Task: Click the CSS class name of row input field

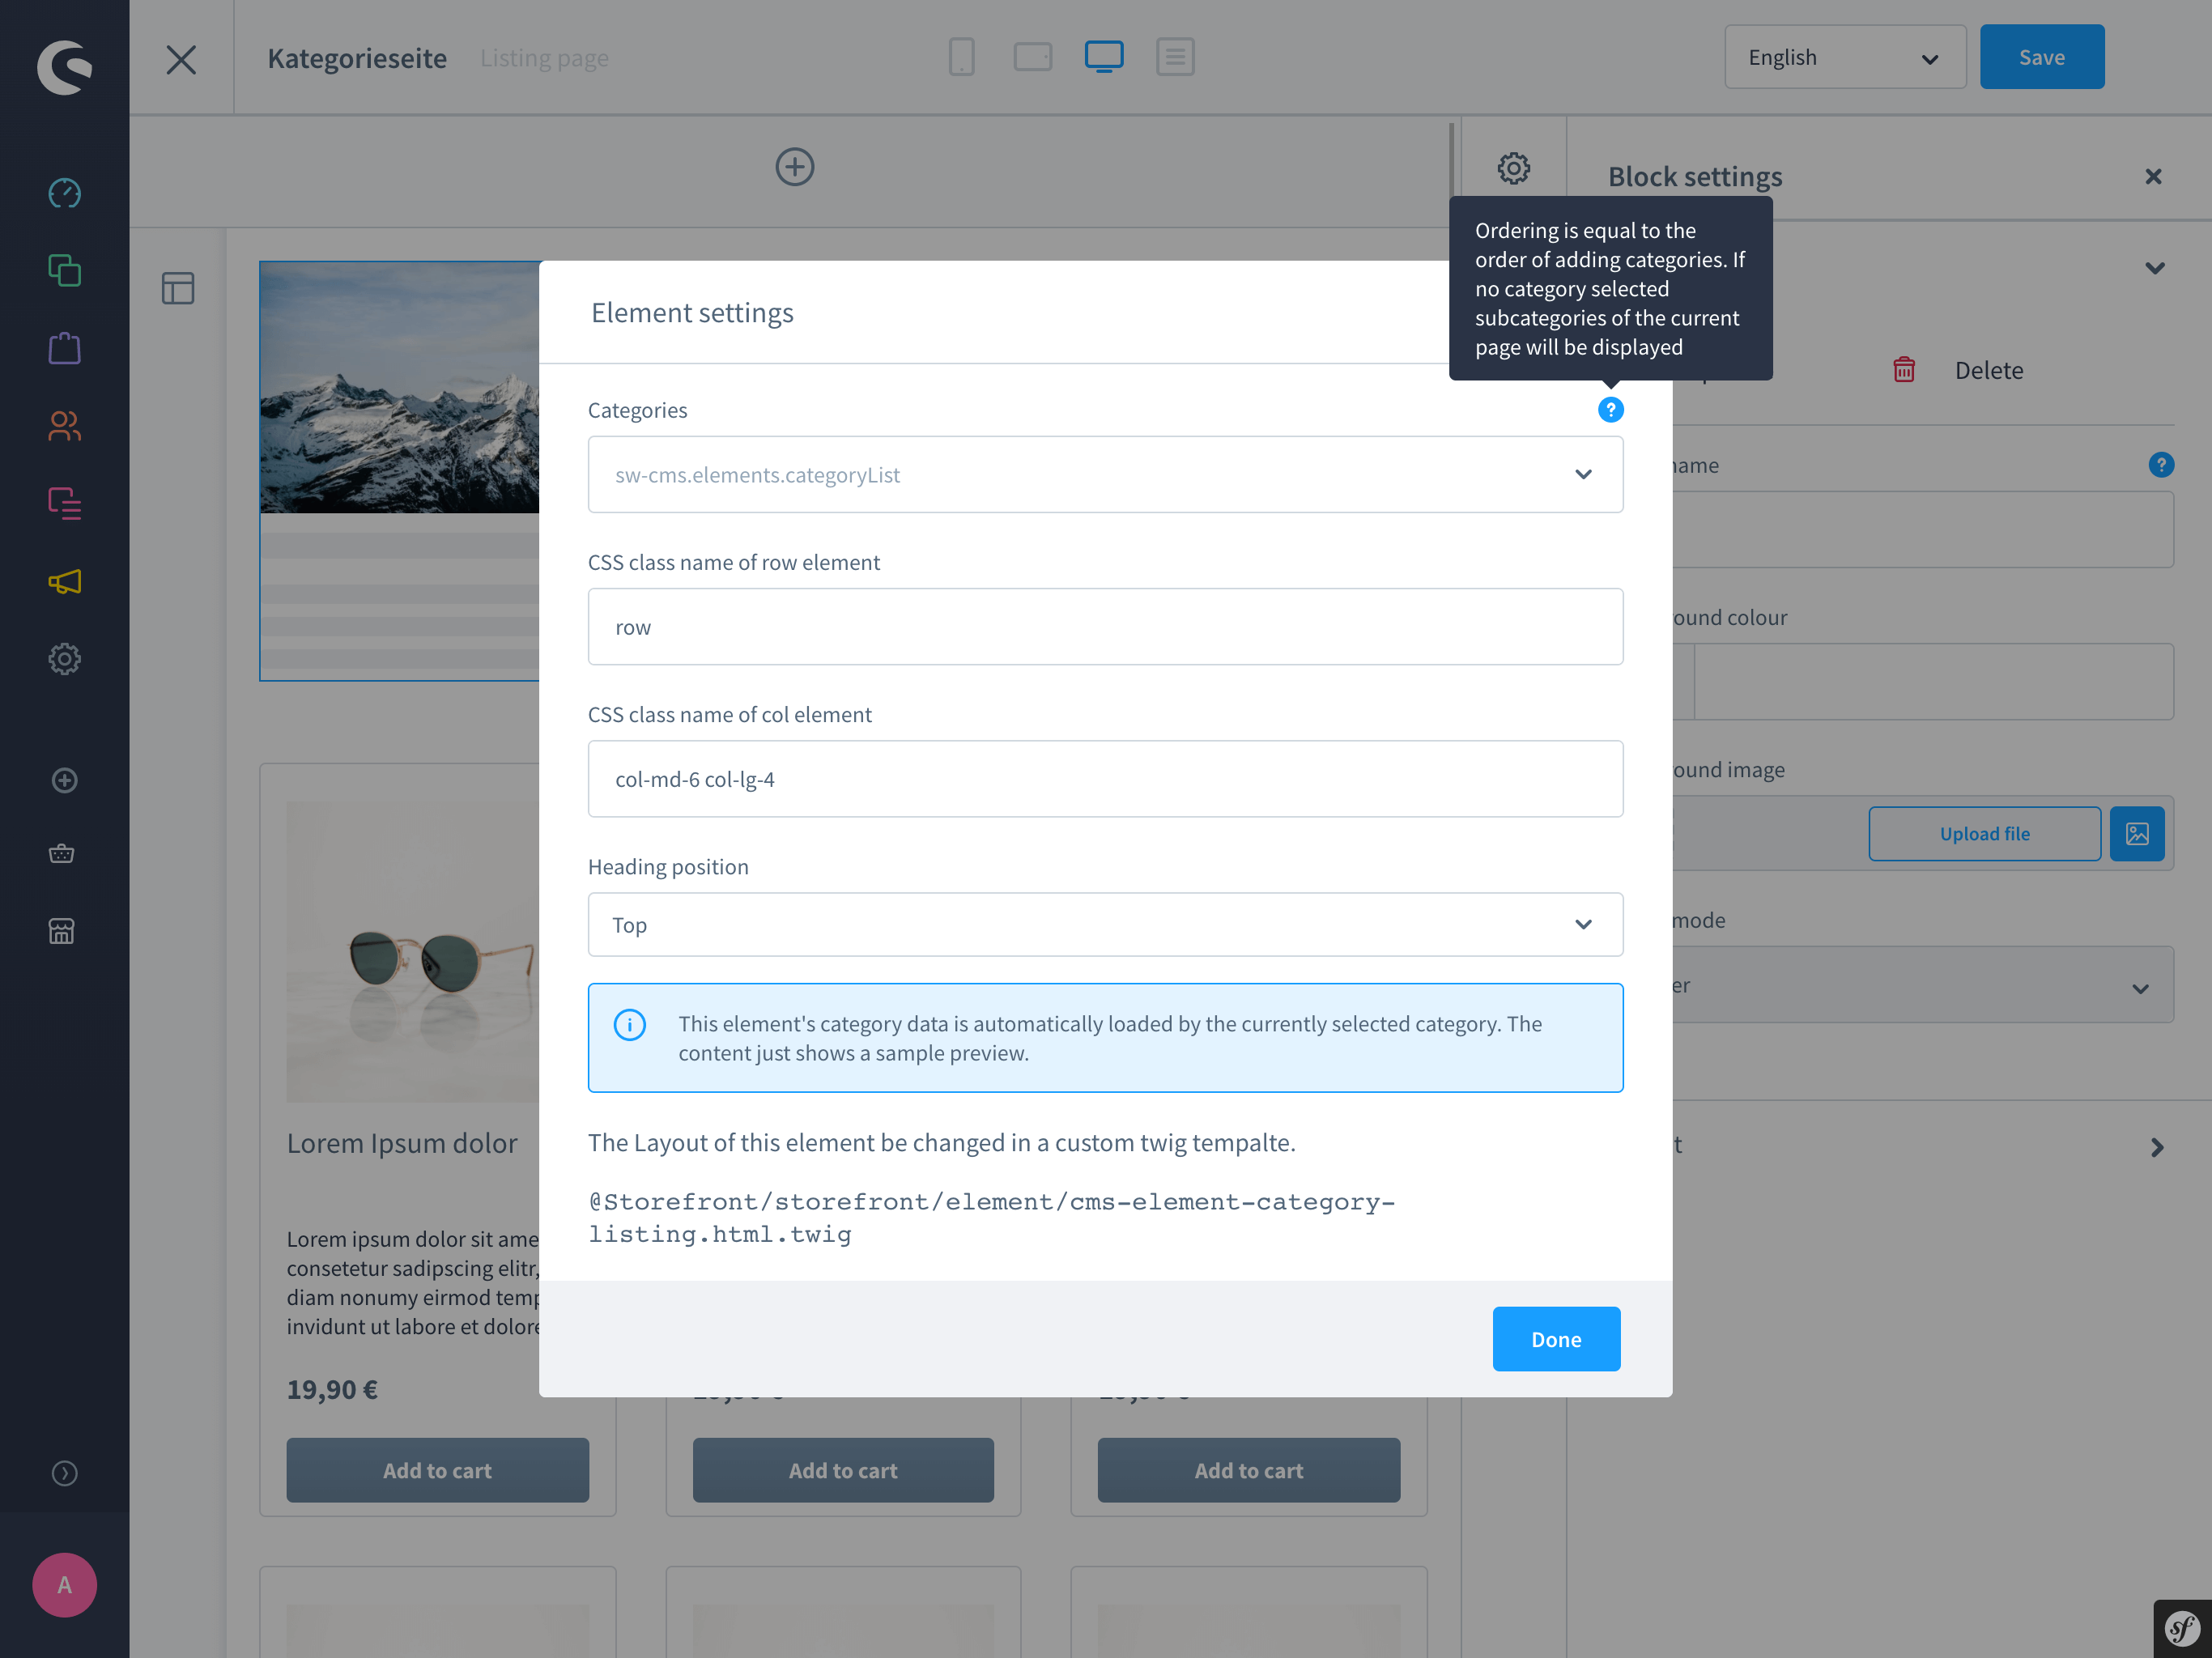Action: (1104, 627)
